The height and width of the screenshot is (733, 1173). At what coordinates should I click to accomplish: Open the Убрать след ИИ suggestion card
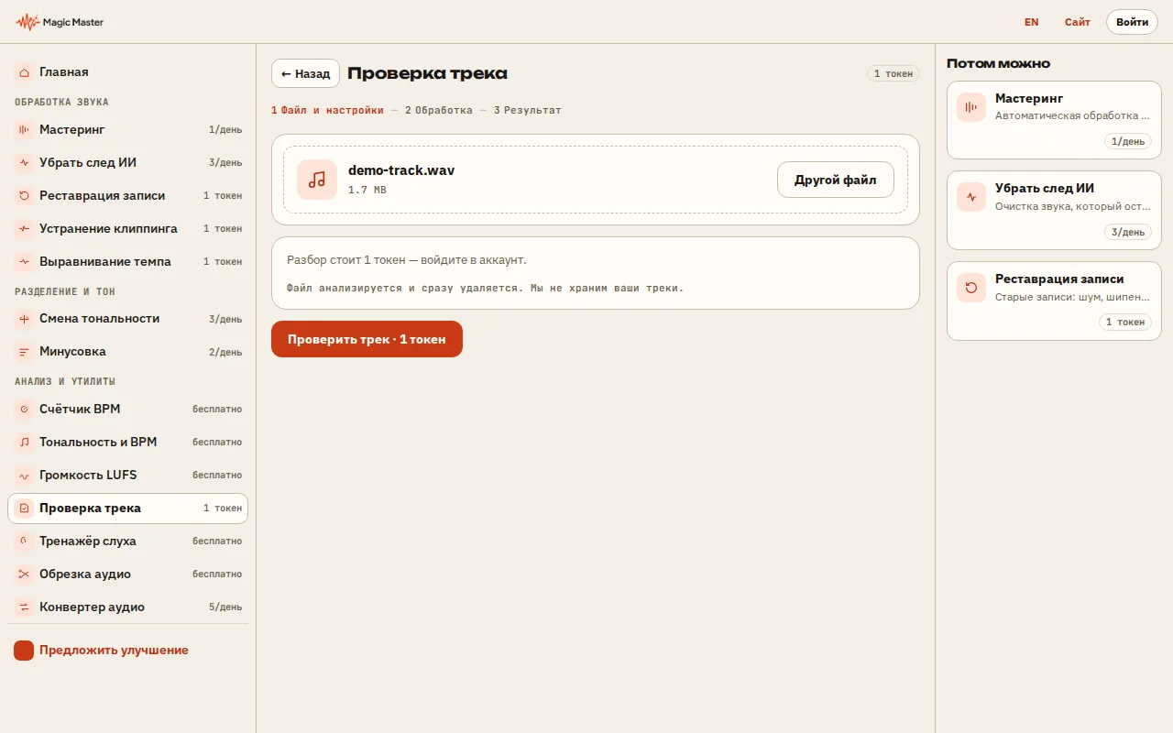pos(1054,210)
